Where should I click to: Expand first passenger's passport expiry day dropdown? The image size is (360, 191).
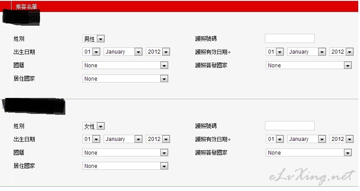(275, 52)
